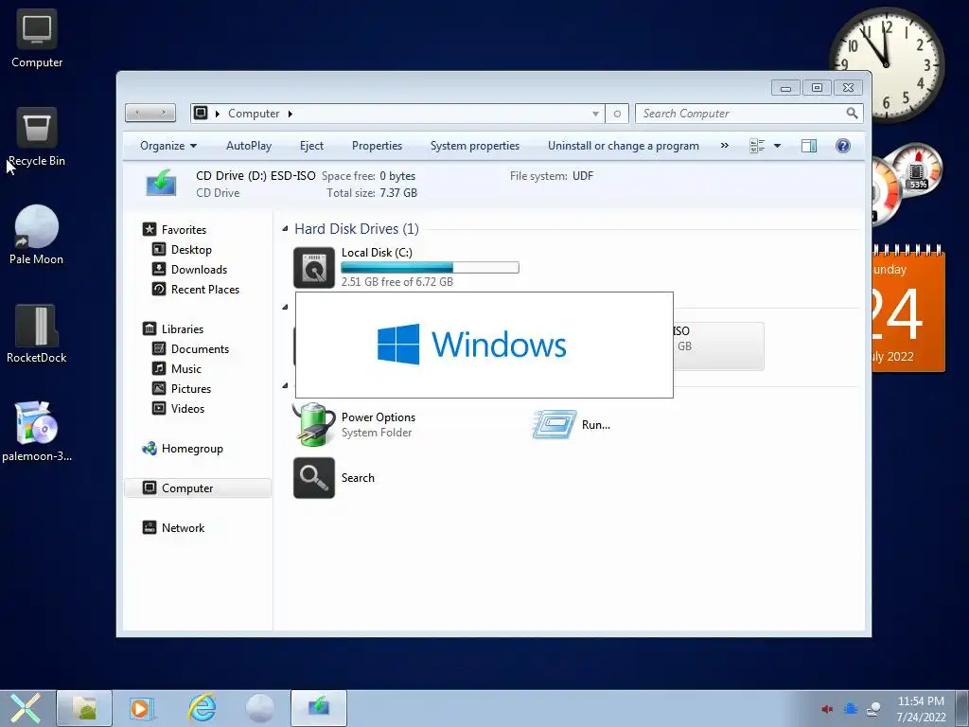Screen dimensions: 969x727
Task: Open System properties from toolbar
Action: coord(475,146)
